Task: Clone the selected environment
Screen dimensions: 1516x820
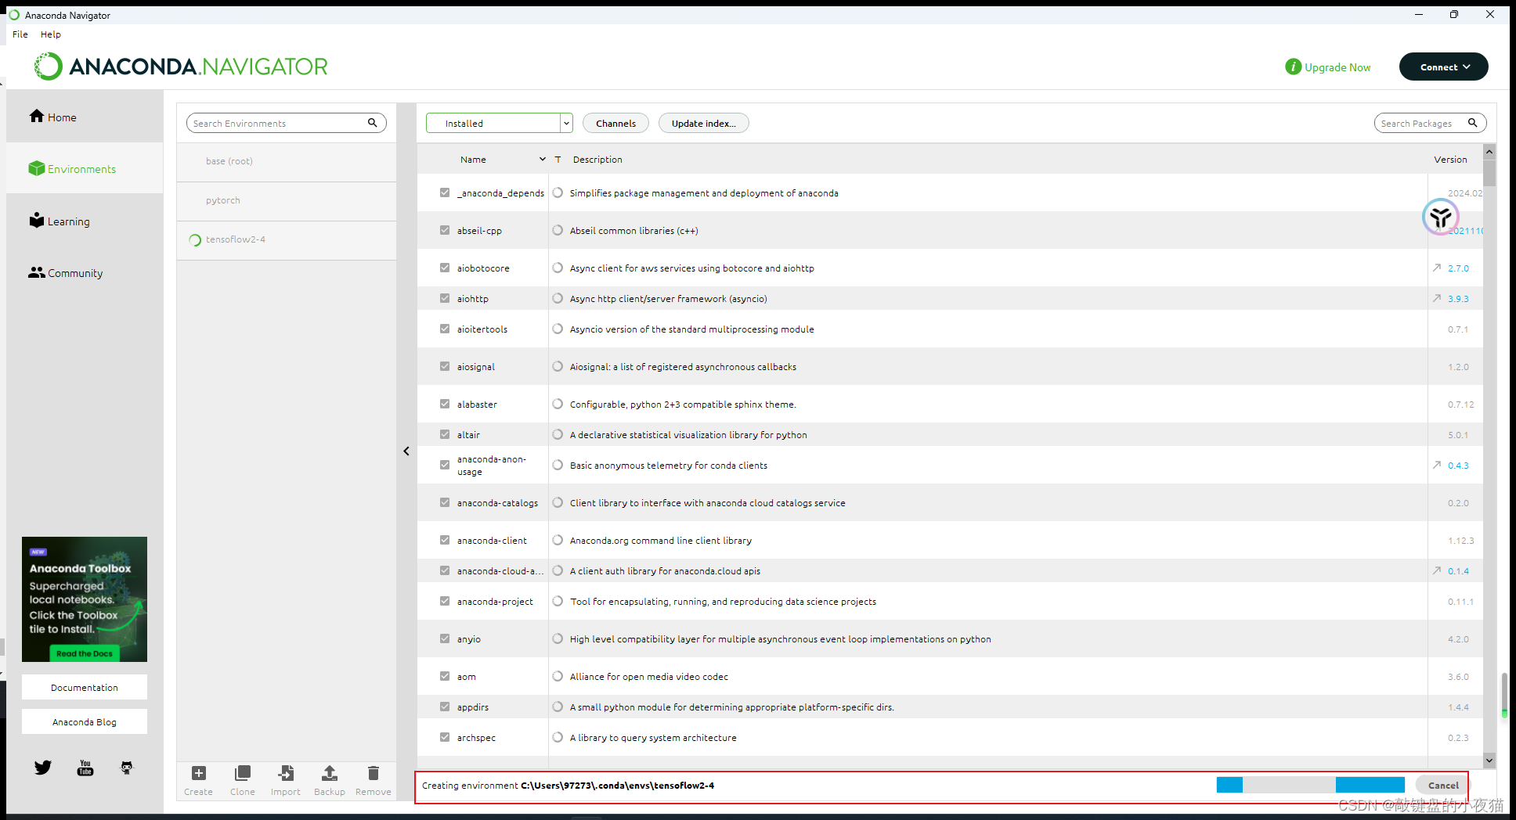Action: 243,780
